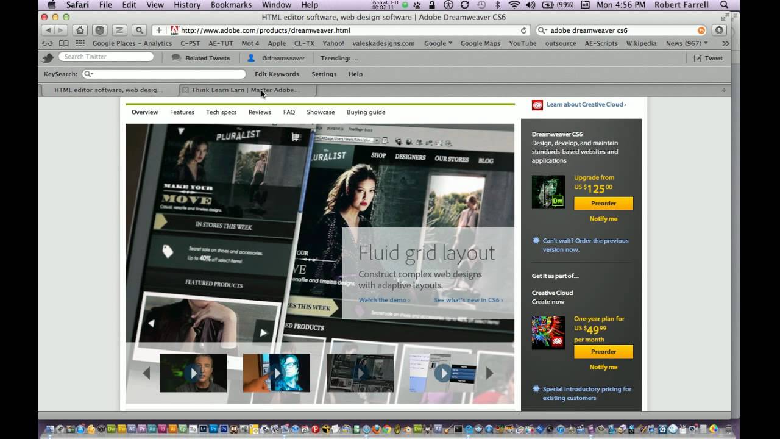The width and height of the screenshot is (780, 439).
Task: Show all bookmarks open-book icon
Action: pyautogui.click(x=63, y=43)
